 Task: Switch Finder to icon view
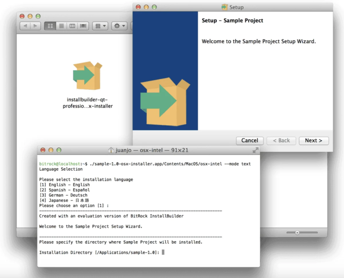tap(50, 26)
